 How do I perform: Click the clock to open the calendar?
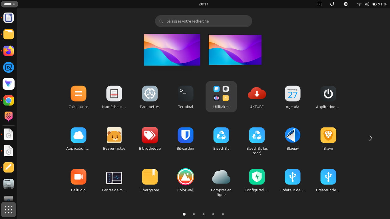(x=204, y=4)
